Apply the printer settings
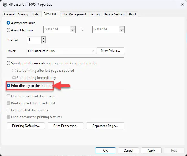The image size is (187, 156). point(151,151)
